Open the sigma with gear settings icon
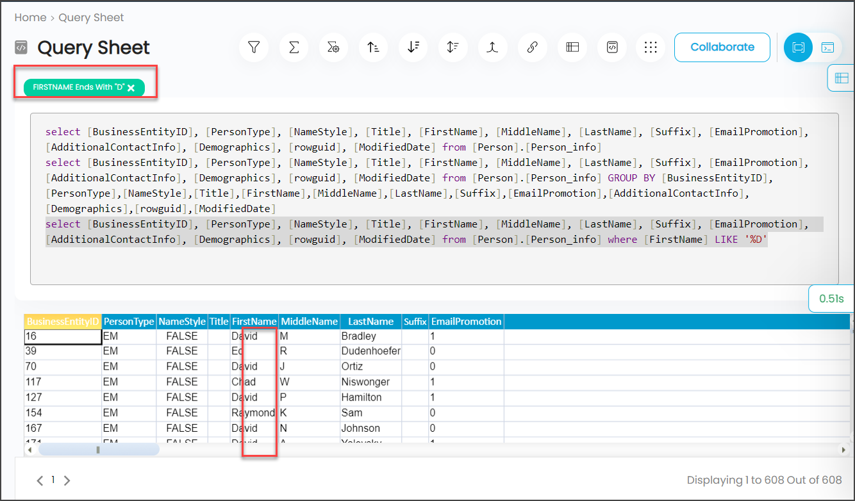This screenshot has width=855, height=501. 333,47
